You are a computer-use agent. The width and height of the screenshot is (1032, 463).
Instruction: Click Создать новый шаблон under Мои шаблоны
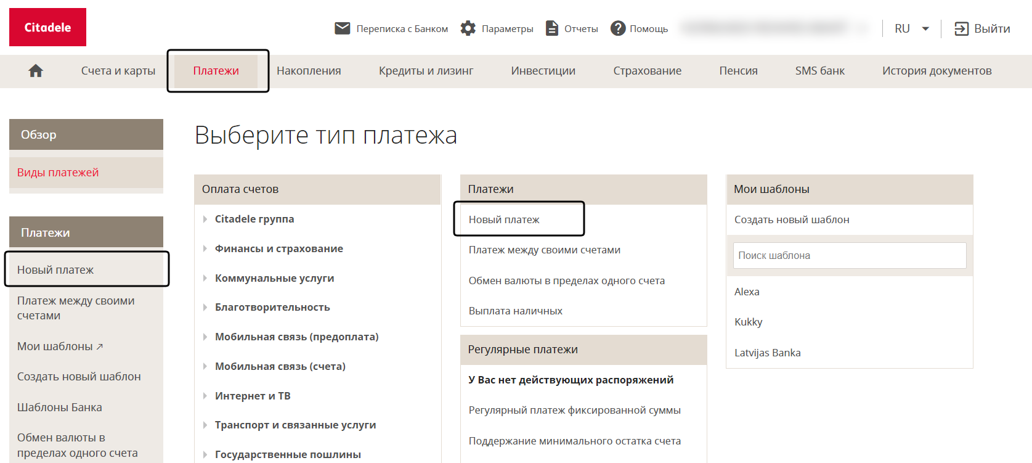coord(792,219)
